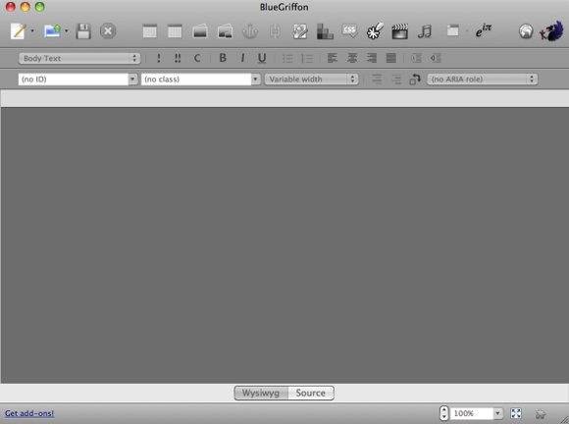Screen dimensions: 569x424
Task: Open the dropdown arrow beside the new document icon
Action: 32,30
